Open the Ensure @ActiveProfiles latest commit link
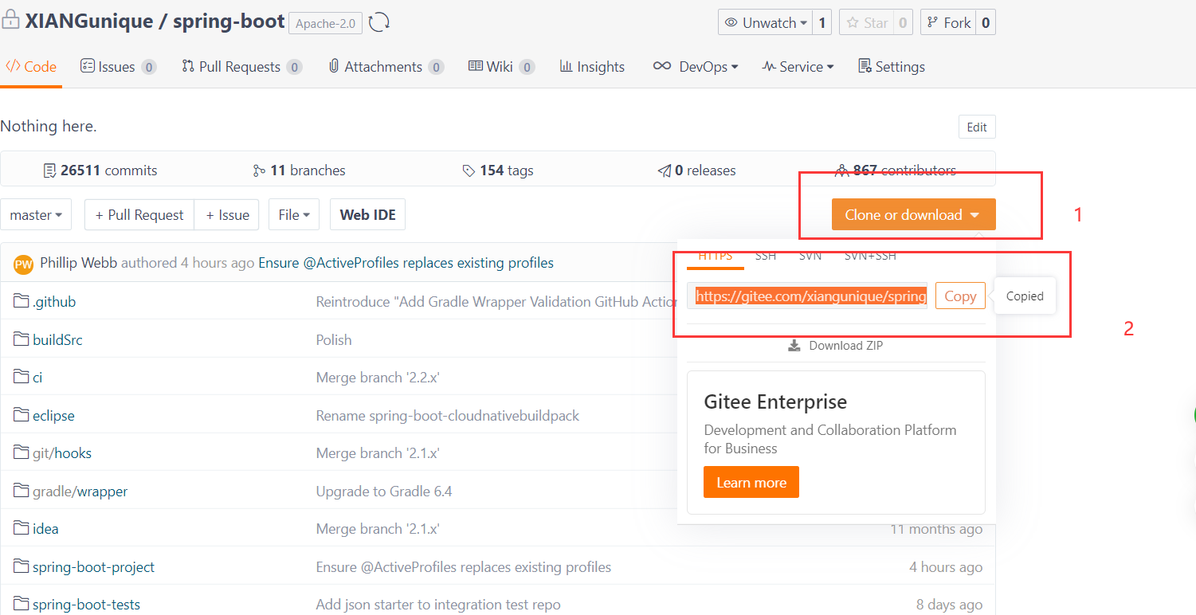 (x=406, y=263)
